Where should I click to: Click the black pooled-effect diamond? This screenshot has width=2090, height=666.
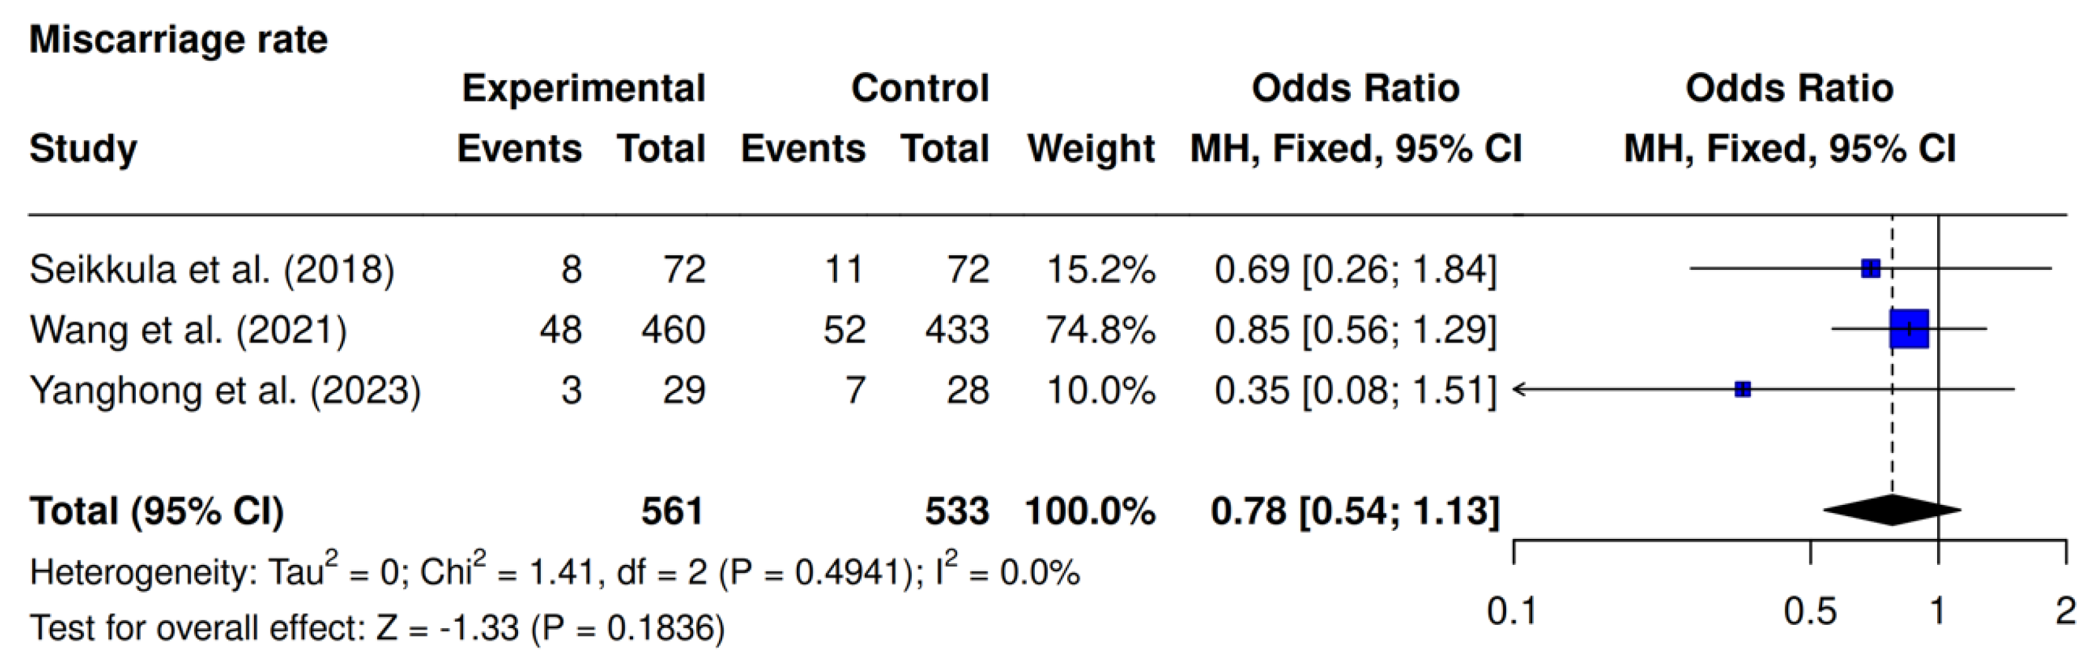[1891, 511]
